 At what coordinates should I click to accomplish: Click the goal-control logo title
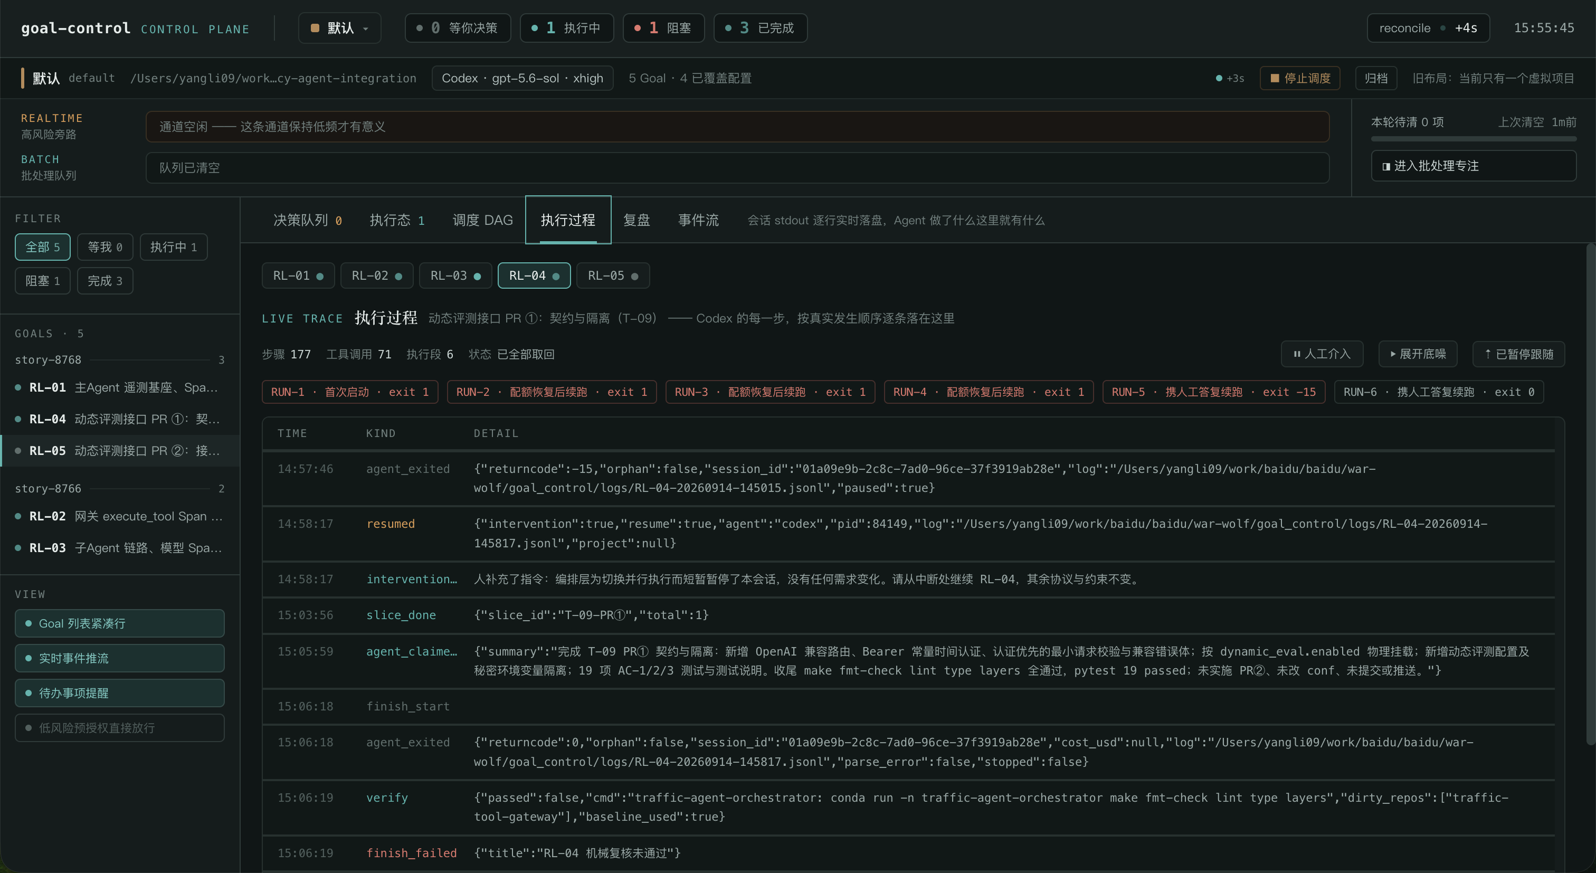tap(75, 28)
